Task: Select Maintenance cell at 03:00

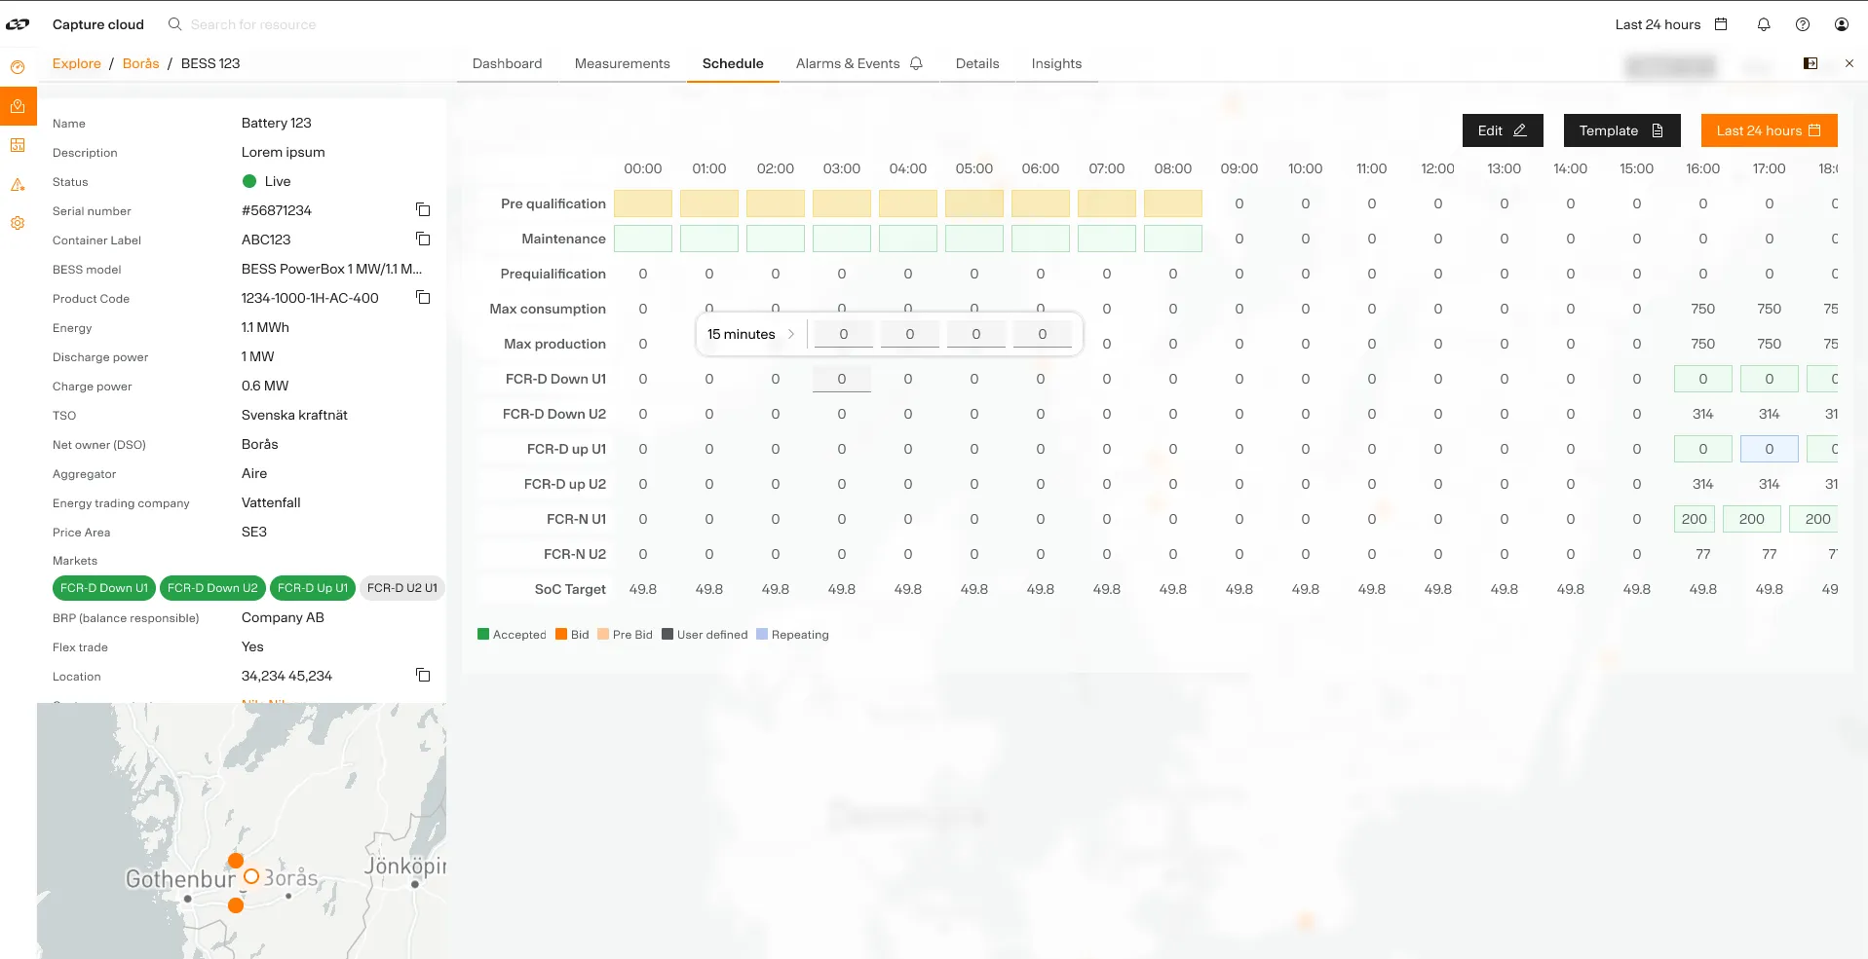Action: tap(842, 239)
